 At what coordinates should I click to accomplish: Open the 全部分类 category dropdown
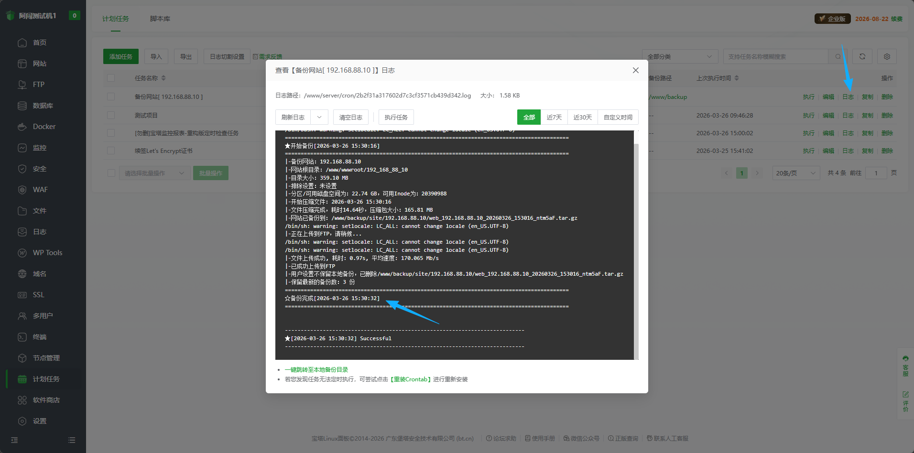pos(679,56)
